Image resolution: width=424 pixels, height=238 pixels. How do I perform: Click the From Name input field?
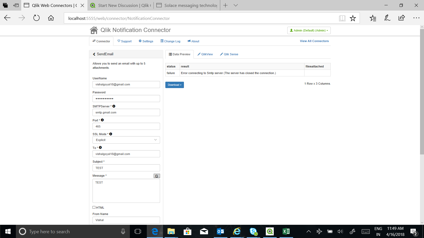click(126, 220)
